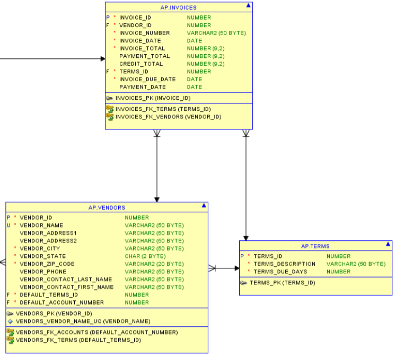
Task: Click the INVOICES_FK_VENDORS foreign key icon
Action: 110,117
